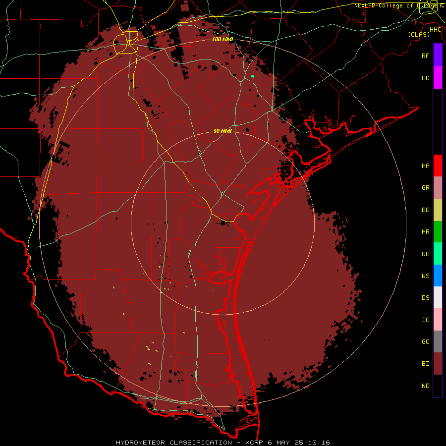Click the small green rain echo pixel
Viewport: 446px width, 446px height.
click(253, 76)
